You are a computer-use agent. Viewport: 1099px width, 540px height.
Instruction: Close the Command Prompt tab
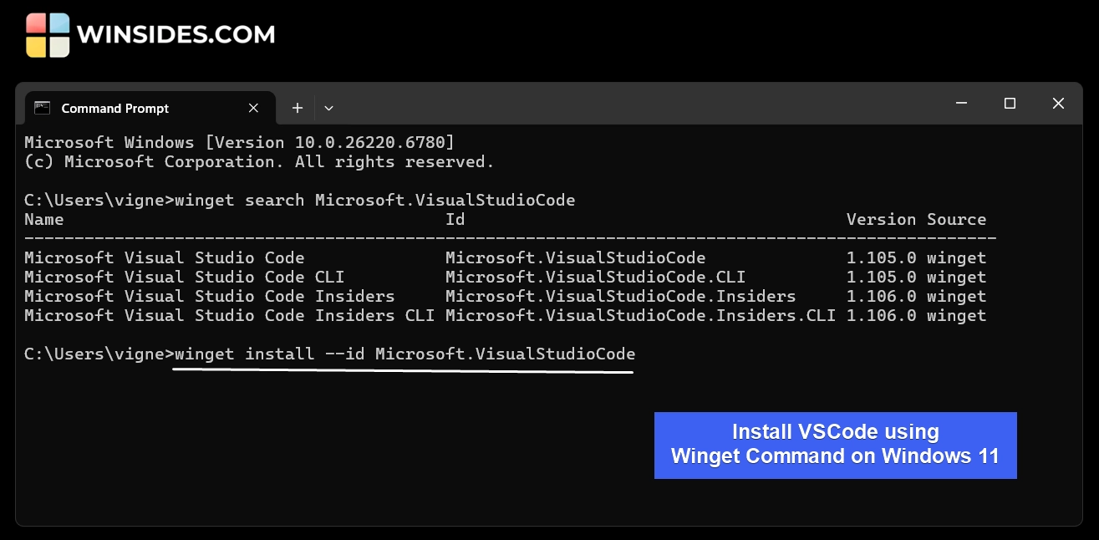tap(254, 109)
